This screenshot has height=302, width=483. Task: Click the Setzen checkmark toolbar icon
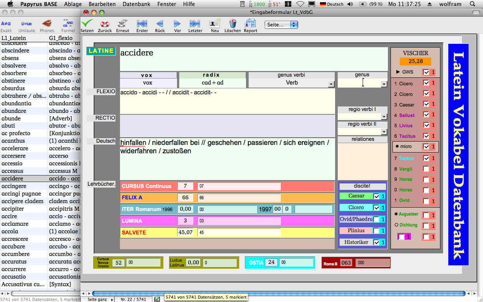click(x=87, y=23)
